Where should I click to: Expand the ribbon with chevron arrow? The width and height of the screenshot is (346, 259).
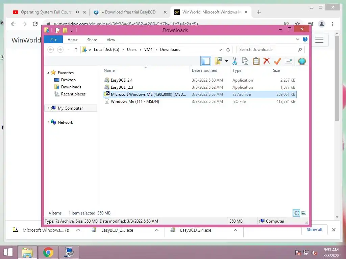coord(297,39)
